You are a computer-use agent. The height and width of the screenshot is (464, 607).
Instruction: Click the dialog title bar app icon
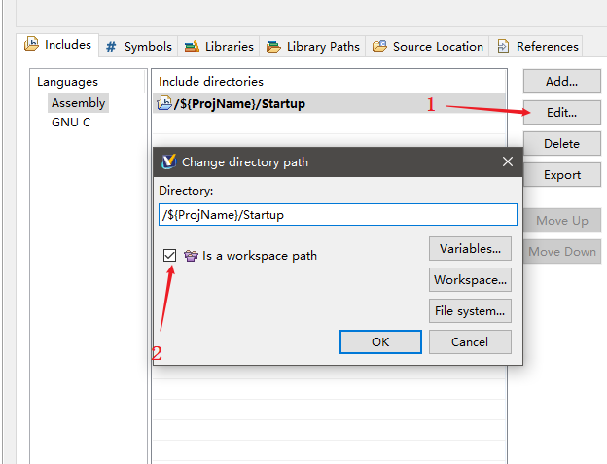click(x=167, y=161)
